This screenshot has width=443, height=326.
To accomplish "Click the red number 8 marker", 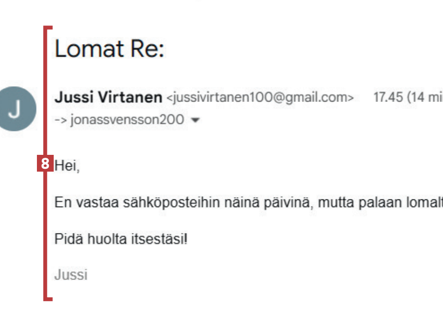I will pyautogui.click(x=44, y=164).
